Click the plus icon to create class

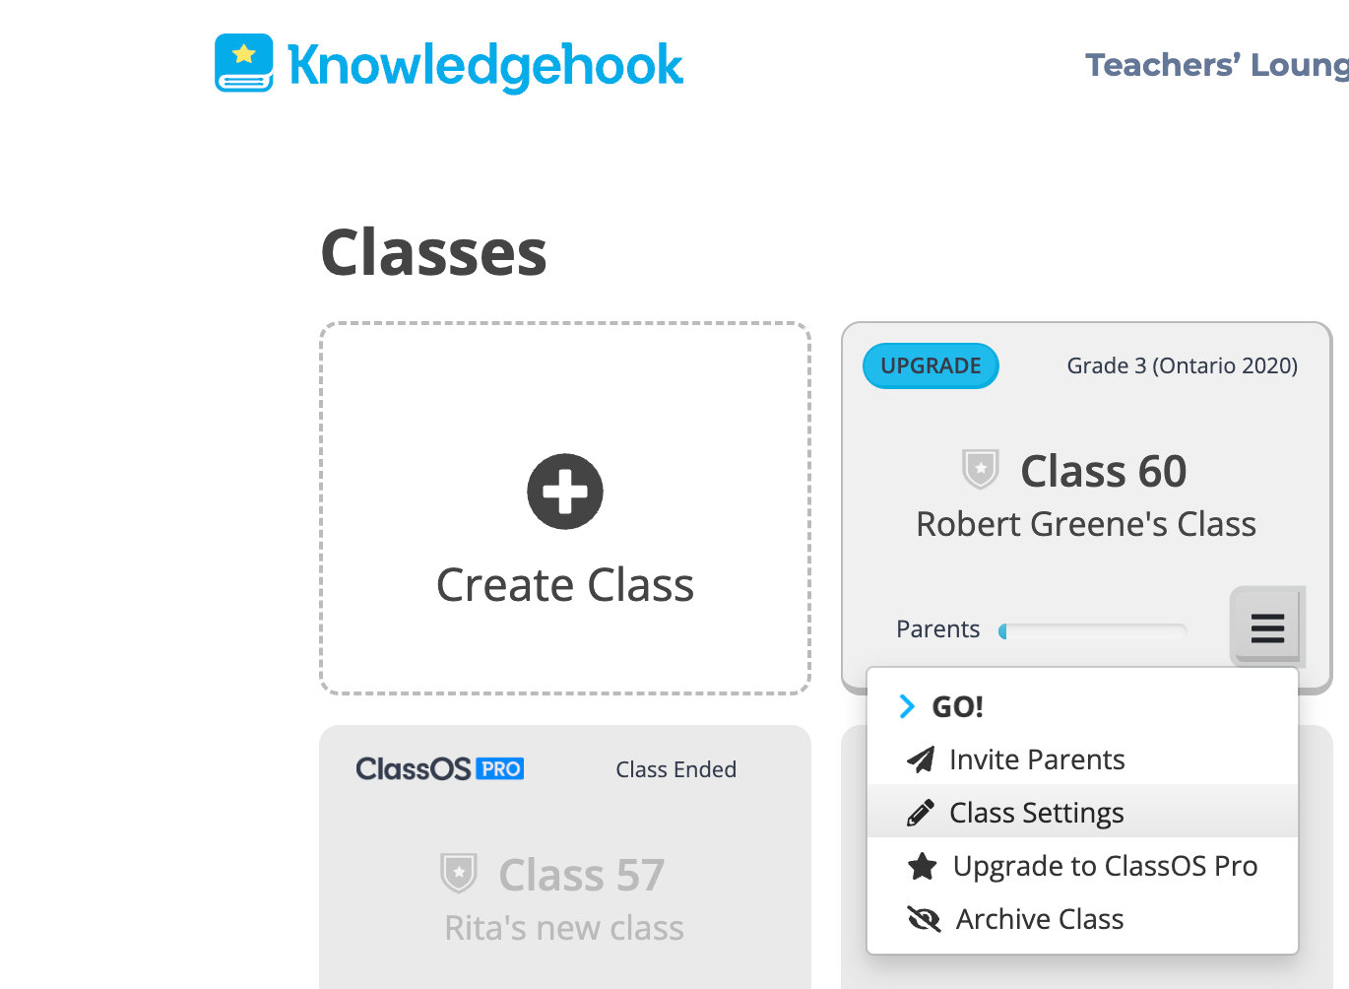pyautogui.click(x=565, y=492)
